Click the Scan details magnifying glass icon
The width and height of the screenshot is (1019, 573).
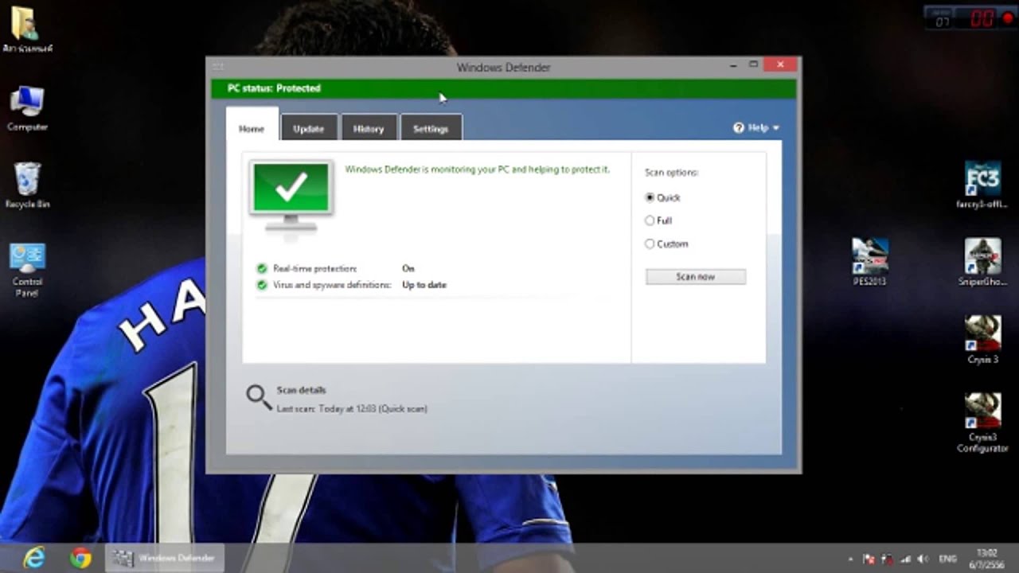[x=259, y=397]
